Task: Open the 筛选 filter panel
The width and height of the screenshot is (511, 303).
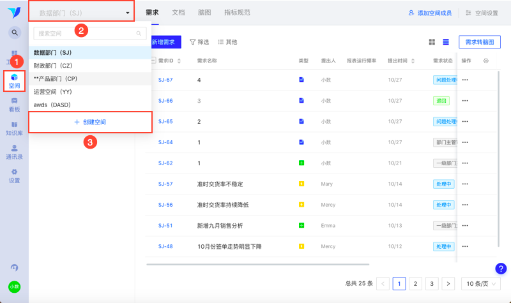Action: (199, 42)
